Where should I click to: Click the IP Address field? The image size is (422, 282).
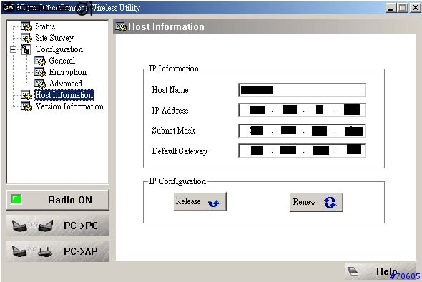tap(303, 110)
